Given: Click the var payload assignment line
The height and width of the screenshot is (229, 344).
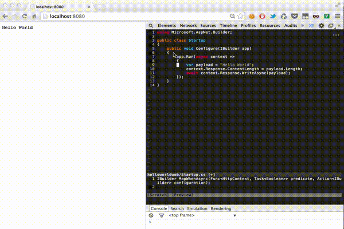Looking at the screenshot, I should click(x=220, y=65).
